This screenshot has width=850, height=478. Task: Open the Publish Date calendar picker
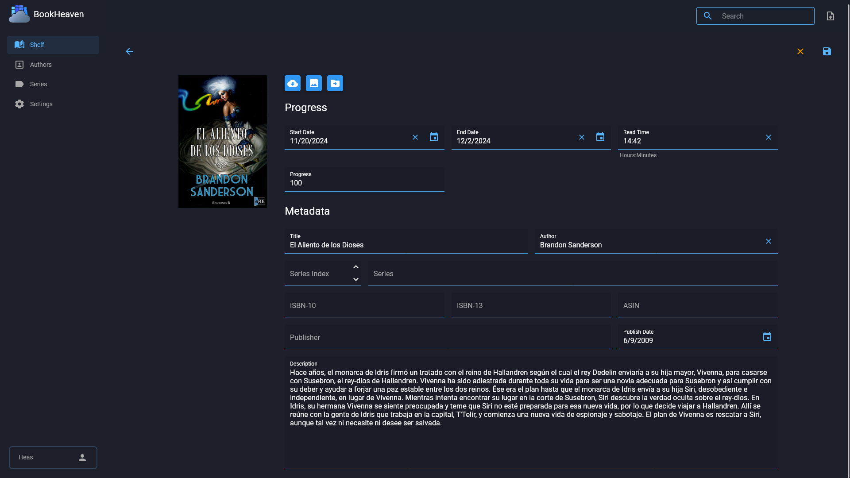767,337
